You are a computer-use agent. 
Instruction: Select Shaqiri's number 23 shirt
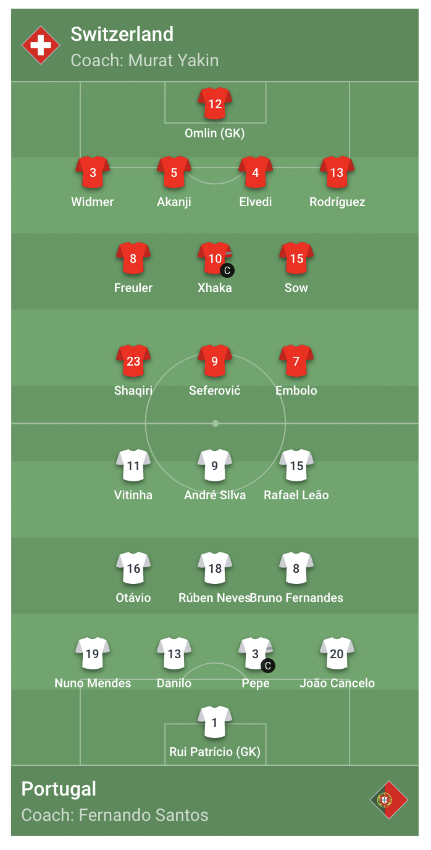click(133, 361)
